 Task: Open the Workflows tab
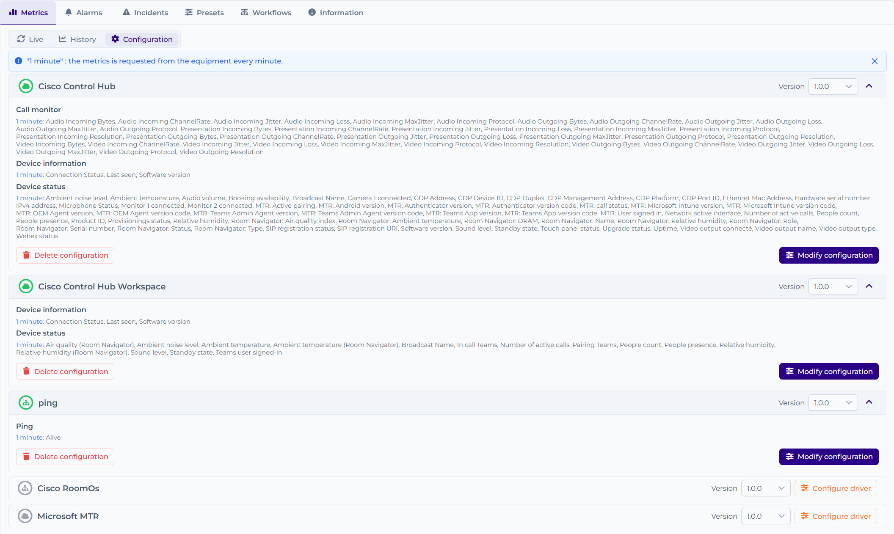(x=266, y=13)
